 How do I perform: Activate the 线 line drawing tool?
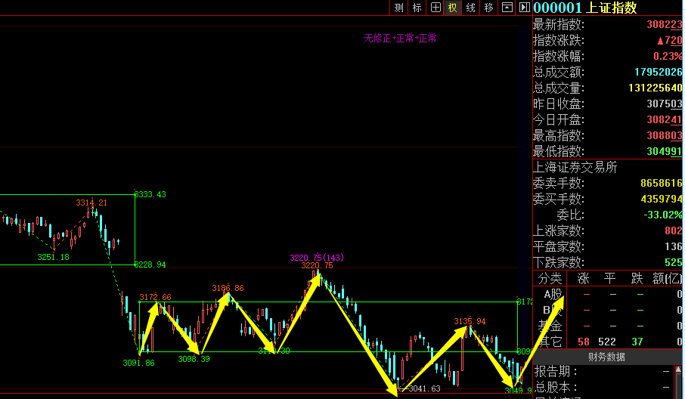[470, 8]
